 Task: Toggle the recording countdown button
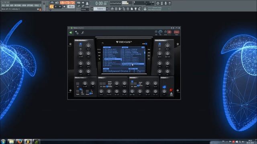(62, 3)
